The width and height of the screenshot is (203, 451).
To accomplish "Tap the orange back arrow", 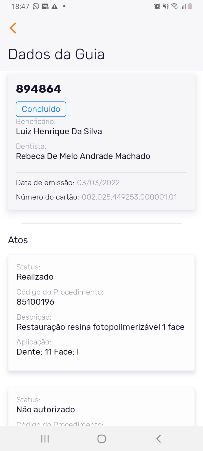I will point(13,28).
